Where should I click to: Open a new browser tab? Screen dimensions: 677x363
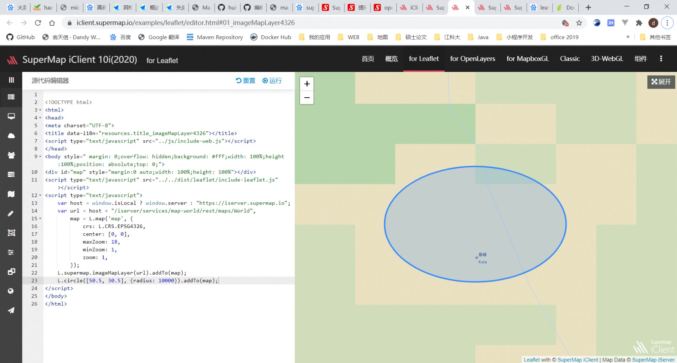click(588, 7)
